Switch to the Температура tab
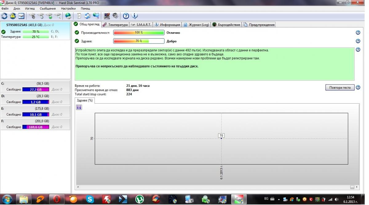The width and height of the screenshot is (369, 205). tap(115, 25)
